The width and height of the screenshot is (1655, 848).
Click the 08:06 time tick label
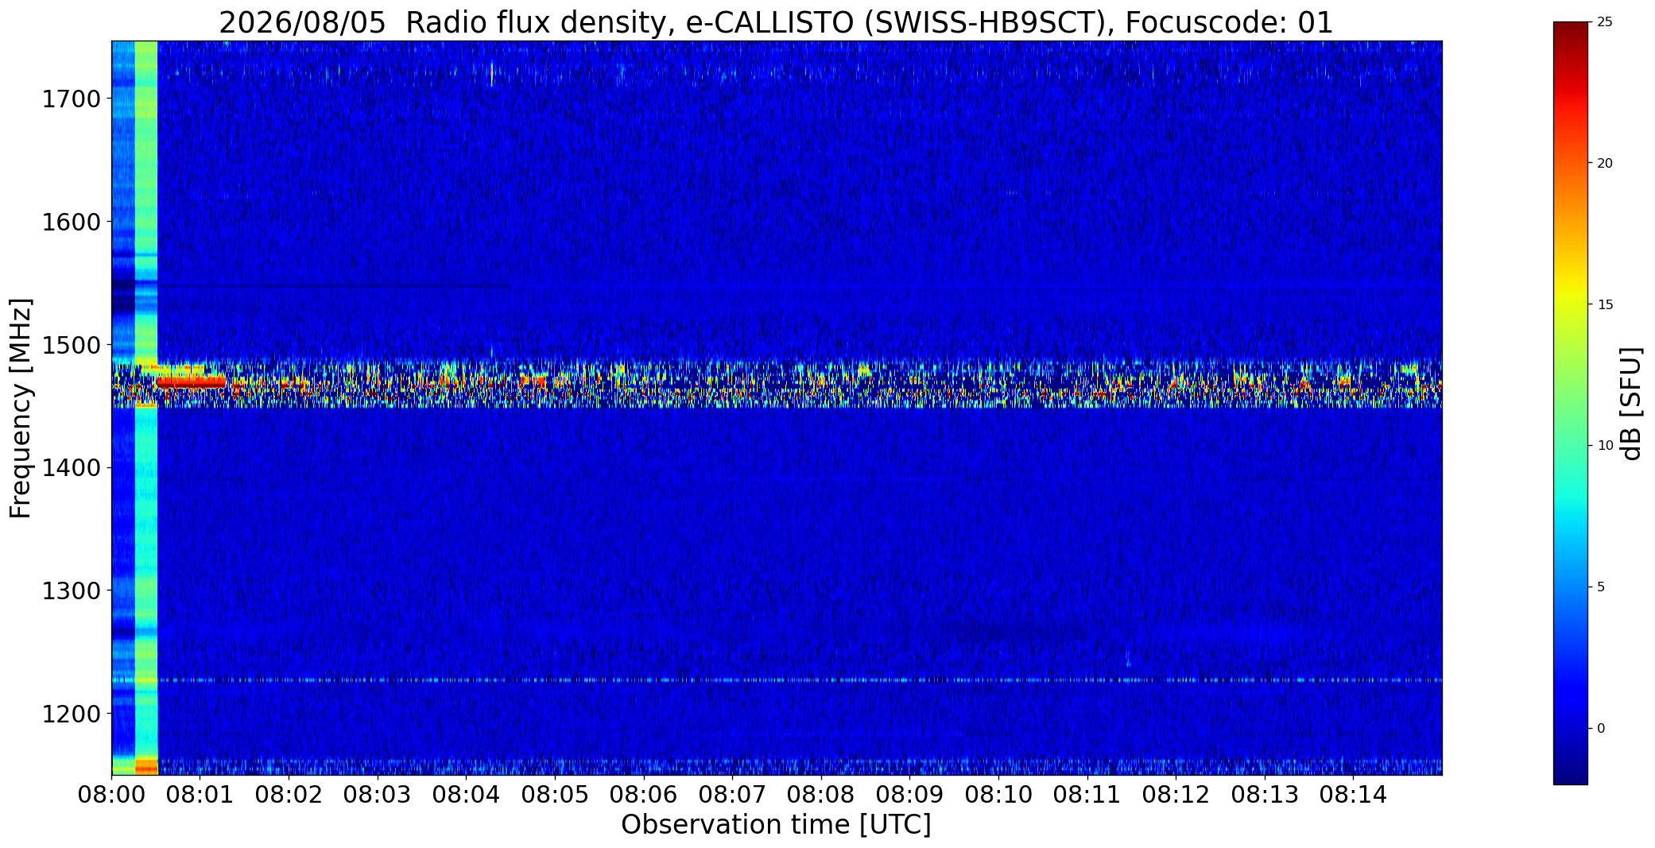644,795
